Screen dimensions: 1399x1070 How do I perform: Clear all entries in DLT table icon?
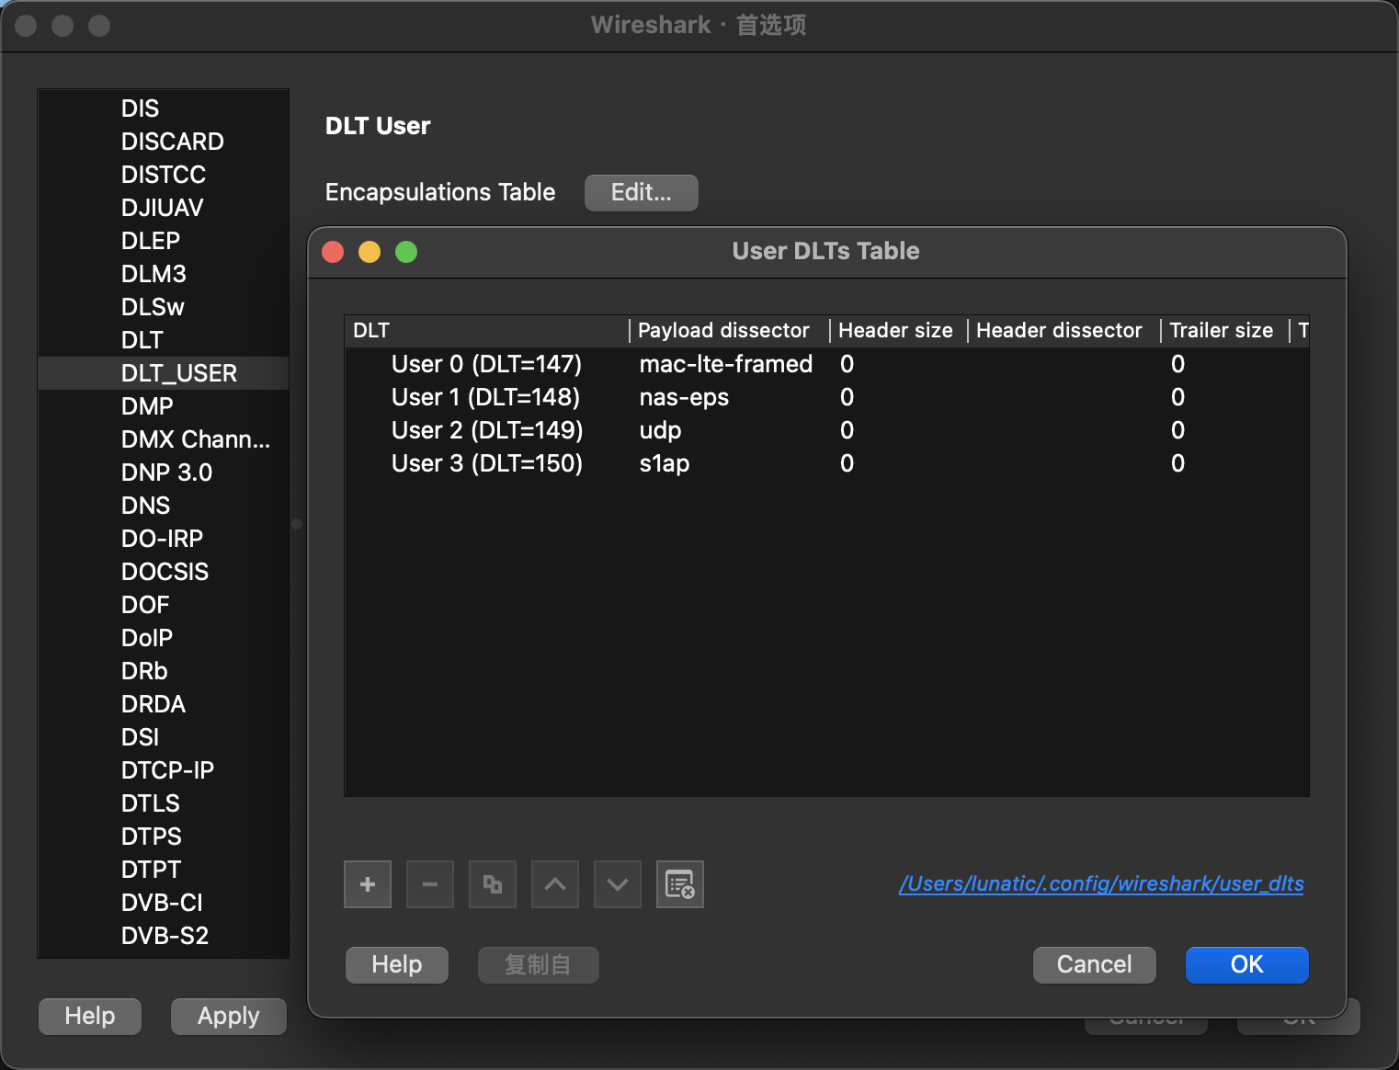(x=680, y=884)
